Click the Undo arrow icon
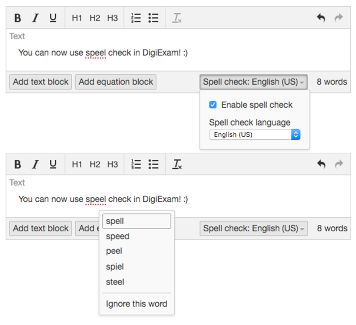 pyautogui.click(x=321, y=17)
